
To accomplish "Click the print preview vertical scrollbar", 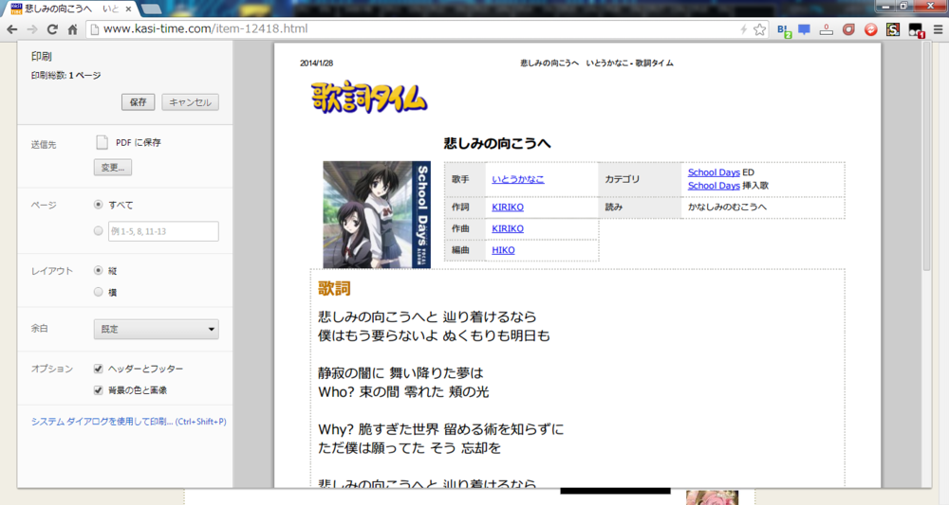I will [926, 157].
